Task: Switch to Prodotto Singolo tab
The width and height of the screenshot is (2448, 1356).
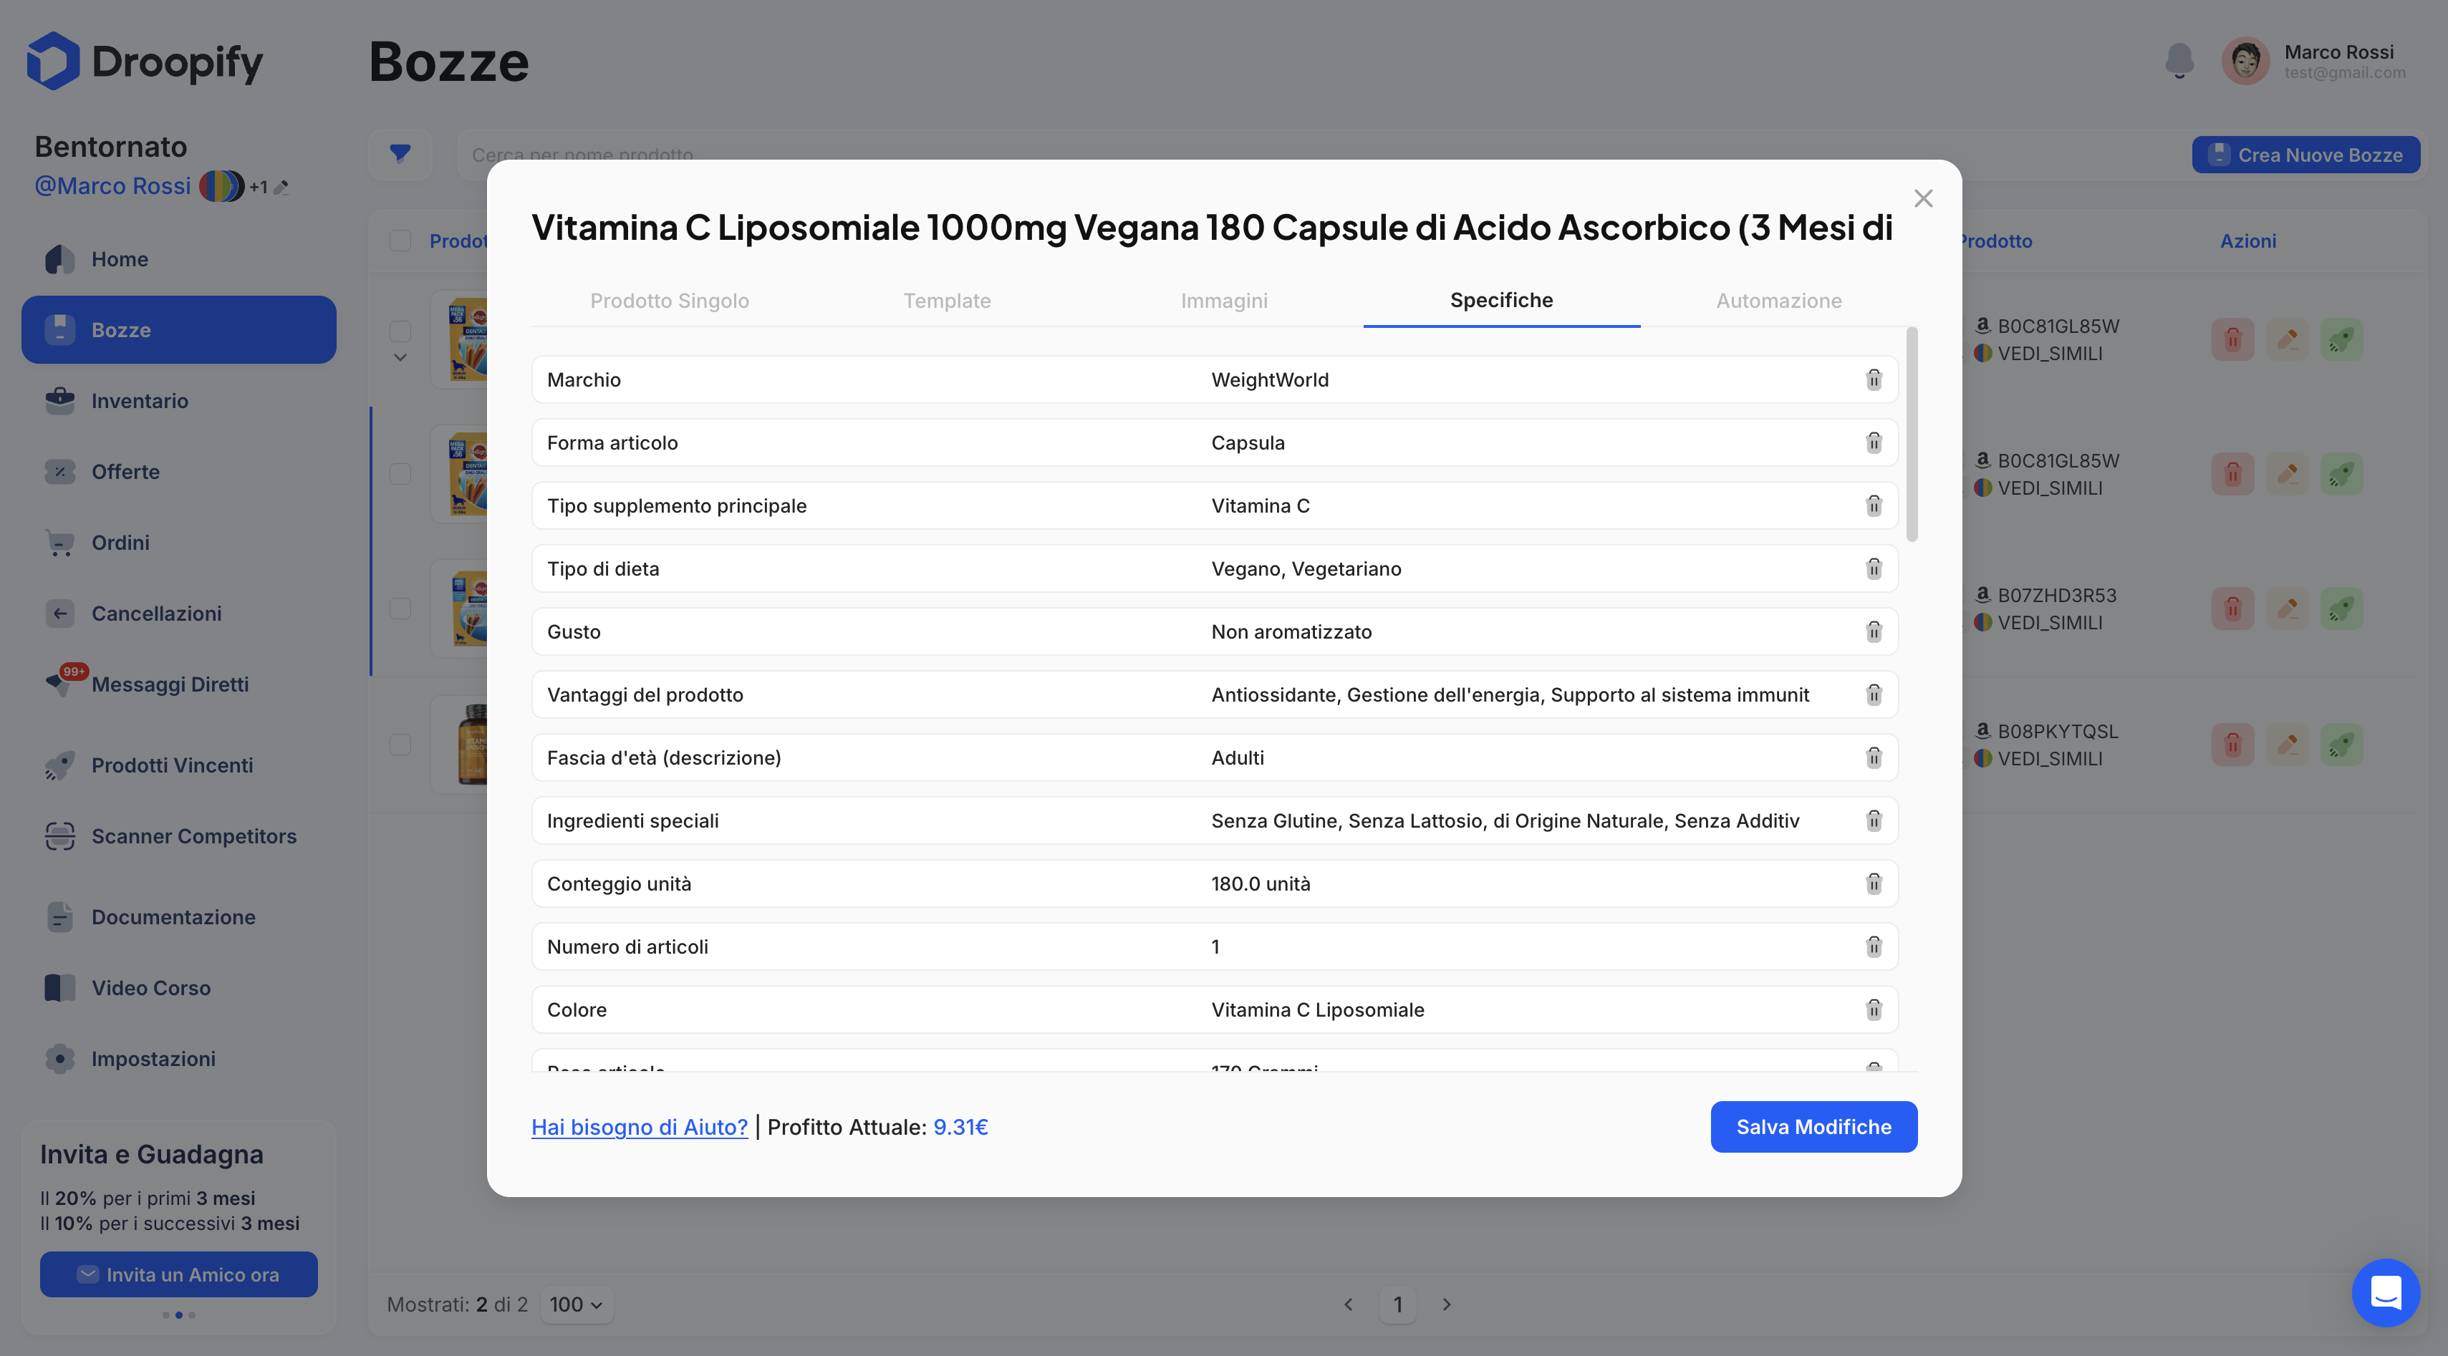Action: tap(669, 300)
